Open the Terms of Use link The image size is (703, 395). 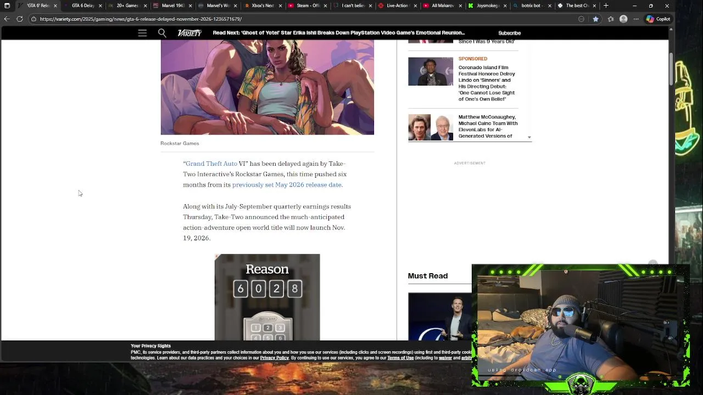click(x=400, y=358)
